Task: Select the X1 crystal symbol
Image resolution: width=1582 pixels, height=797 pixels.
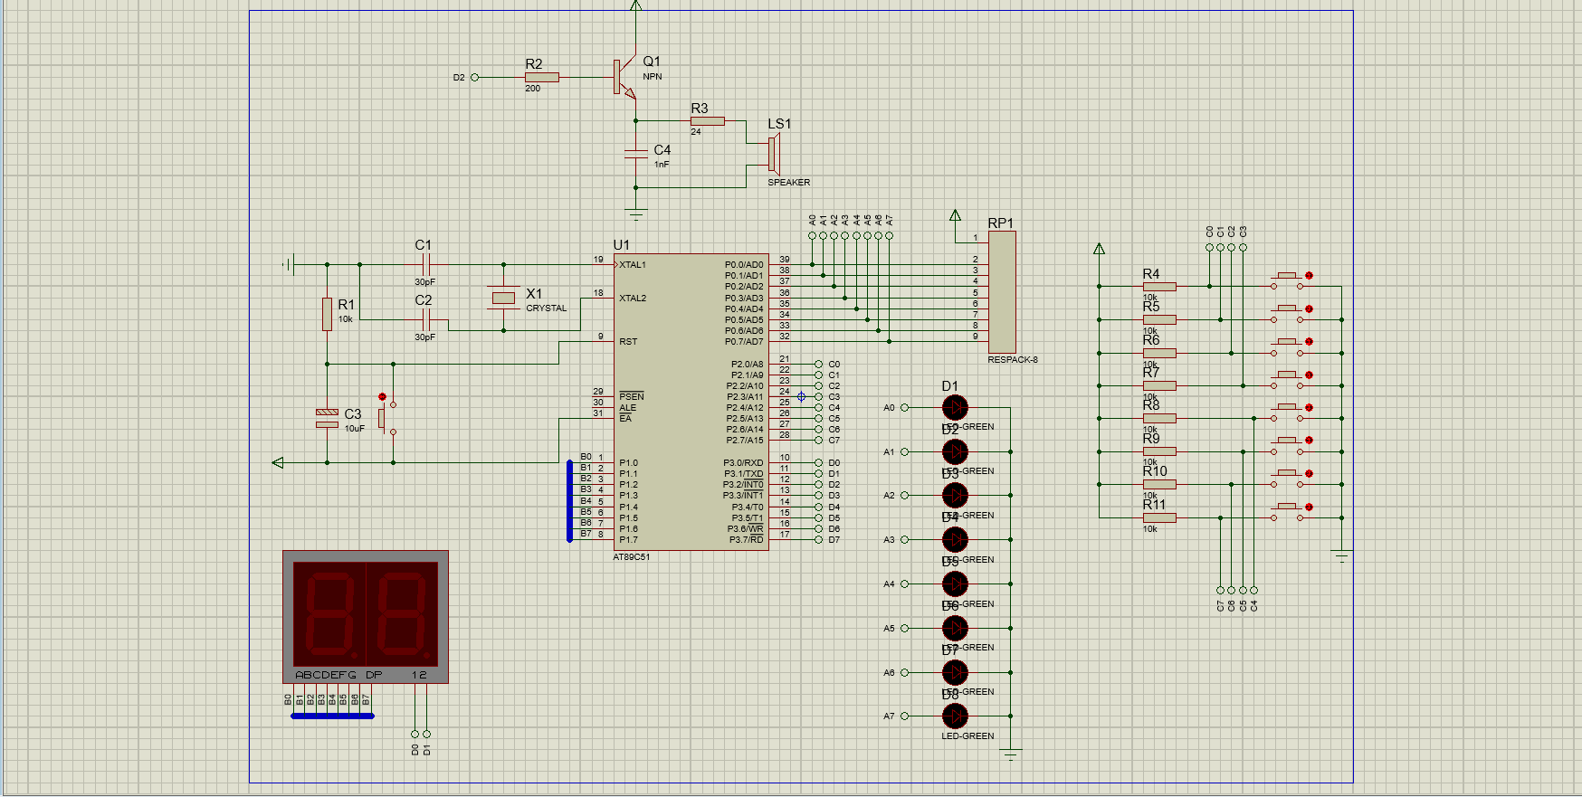Action: point(503,298)
